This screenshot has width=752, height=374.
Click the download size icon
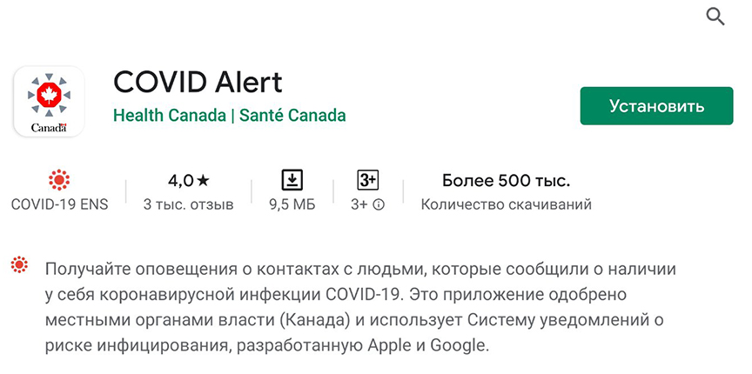pyautogui.click(x=292, y=180)
